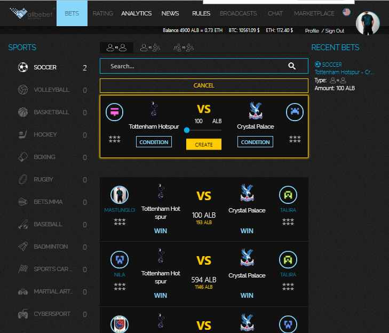Click the search magnifier icon
This screenshot has width=389, height=333.
tap(292, 66)
